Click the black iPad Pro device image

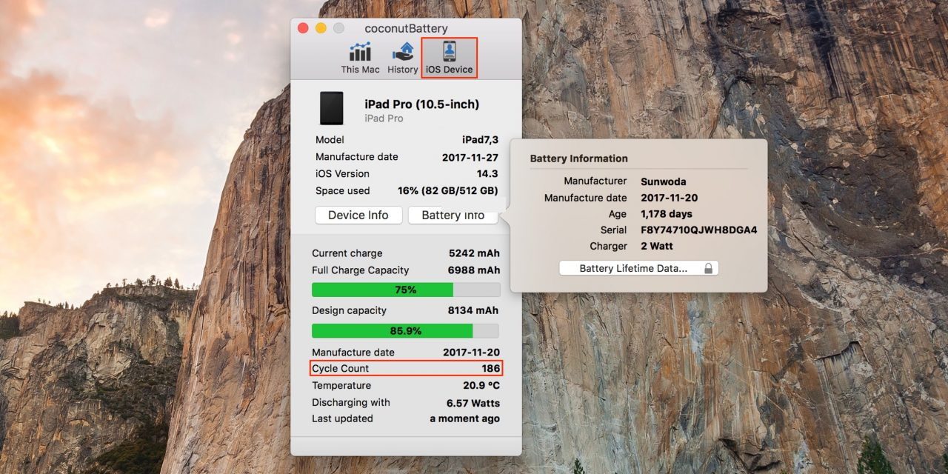coord(332,108)
